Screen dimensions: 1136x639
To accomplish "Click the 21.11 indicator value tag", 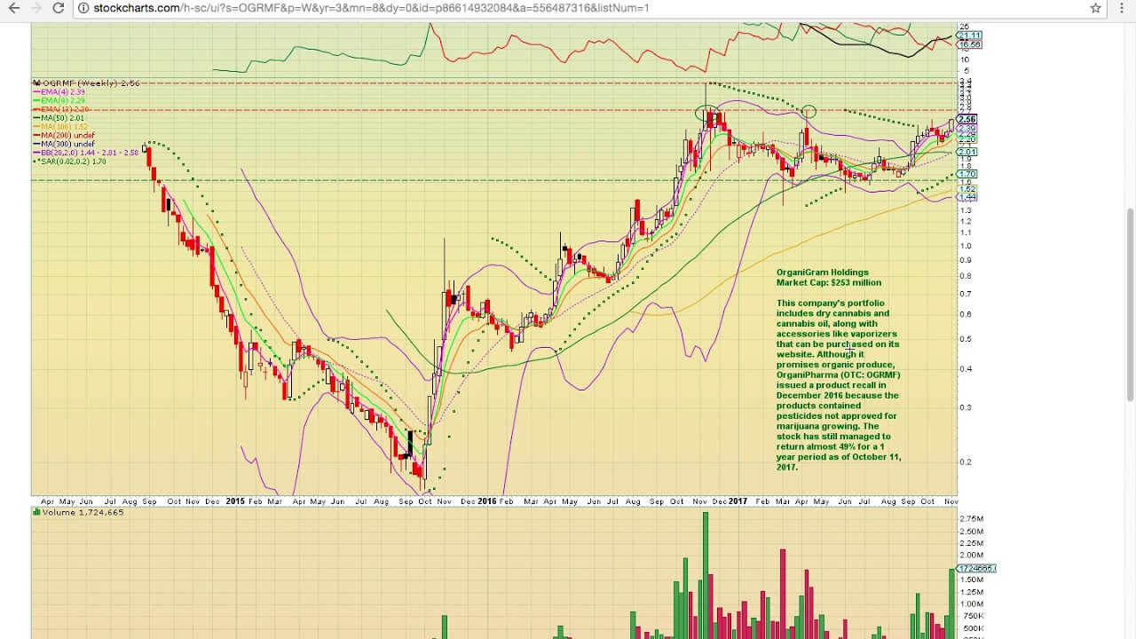I will click(x=969, y=35).
